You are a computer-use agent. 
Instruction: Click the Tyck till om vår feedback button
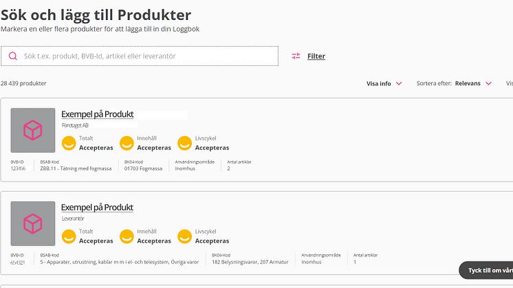(486, 270)
